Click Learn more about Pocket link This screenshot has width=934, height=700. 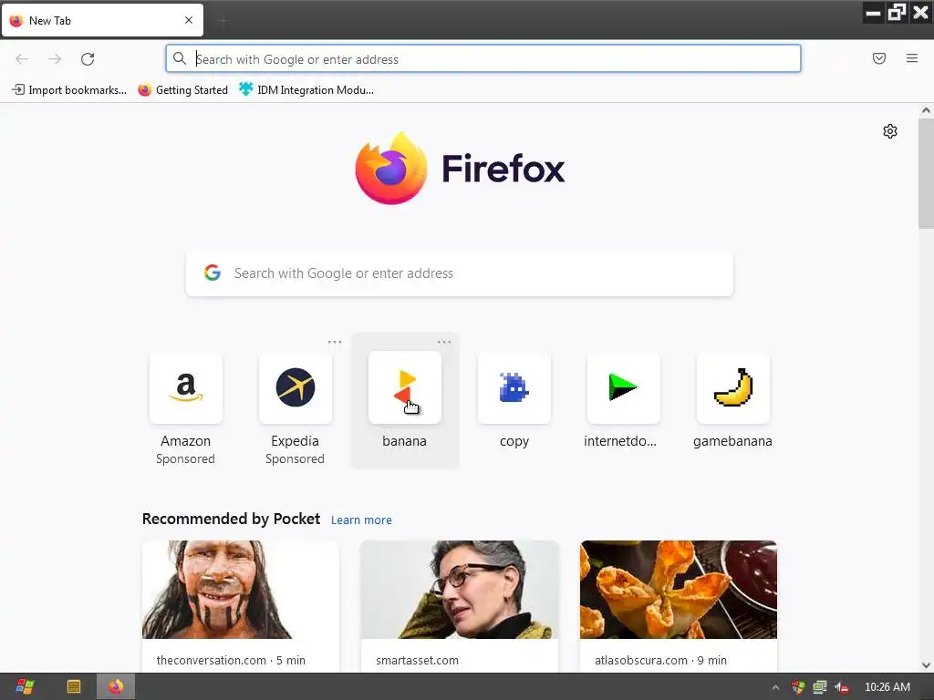[361, 520]
